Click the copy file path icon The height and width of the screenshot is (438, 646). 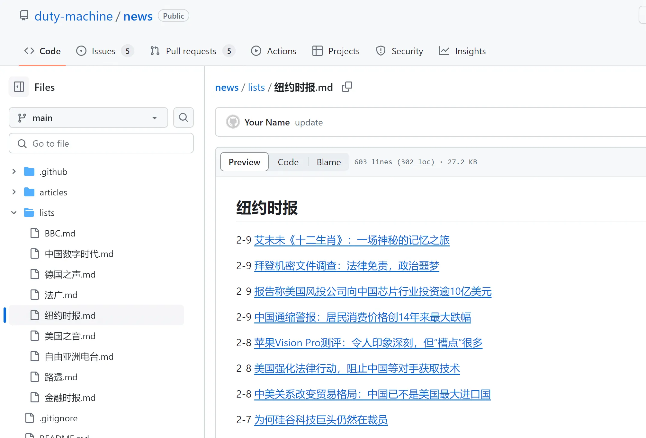(347, 87)
